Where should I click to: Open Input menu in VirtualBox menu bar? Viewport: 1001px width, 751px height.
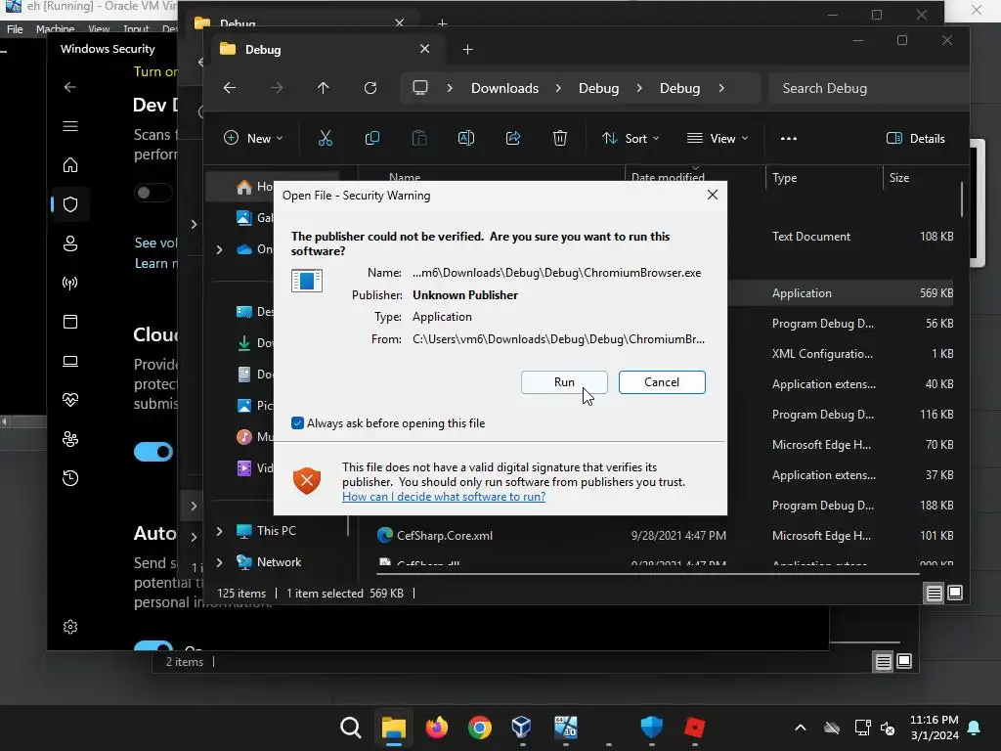135,28
